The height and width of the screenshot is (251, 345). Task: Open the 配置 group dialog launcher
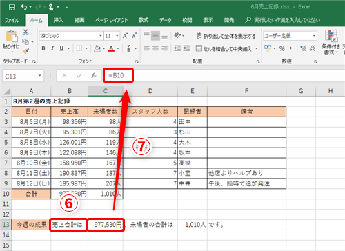[258, 61]
